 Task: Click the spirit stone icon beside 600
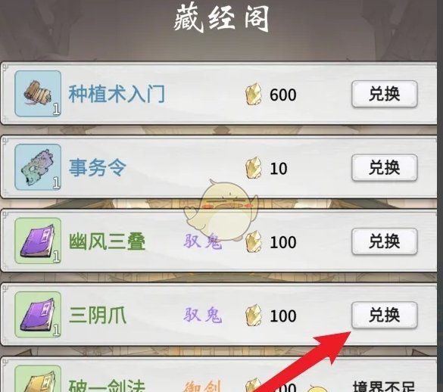(254, 95)
